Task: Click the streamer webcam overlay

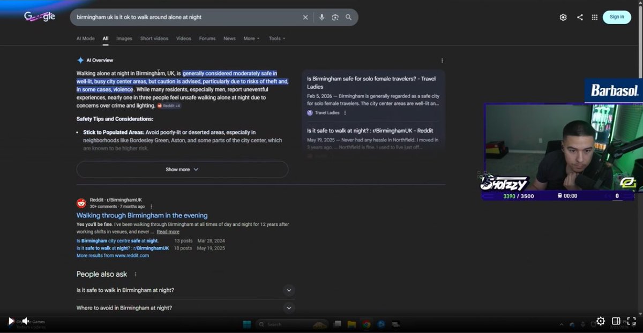Action: tap(563, 147)
